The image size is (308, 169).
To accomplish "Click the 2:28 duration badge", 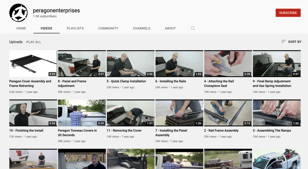I will click(x=247, y=74).
